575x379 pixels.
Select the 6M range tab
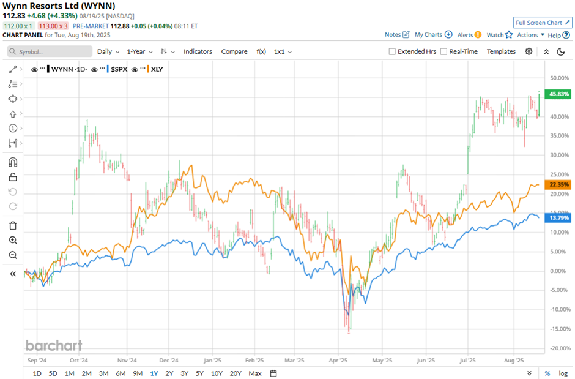121,373
